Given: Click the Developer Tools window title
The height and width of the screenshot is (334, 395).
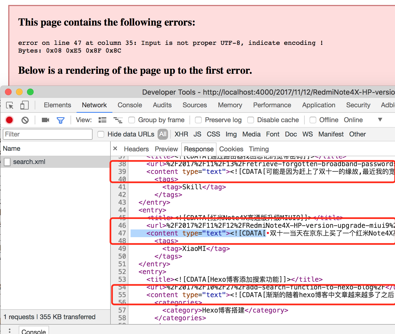Looking at the screenshot, I should (268, 92).
